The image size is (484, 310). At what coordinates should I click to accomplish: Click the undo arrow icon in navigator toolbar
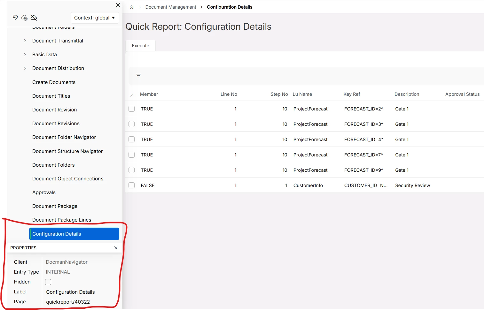click(15, 18)
